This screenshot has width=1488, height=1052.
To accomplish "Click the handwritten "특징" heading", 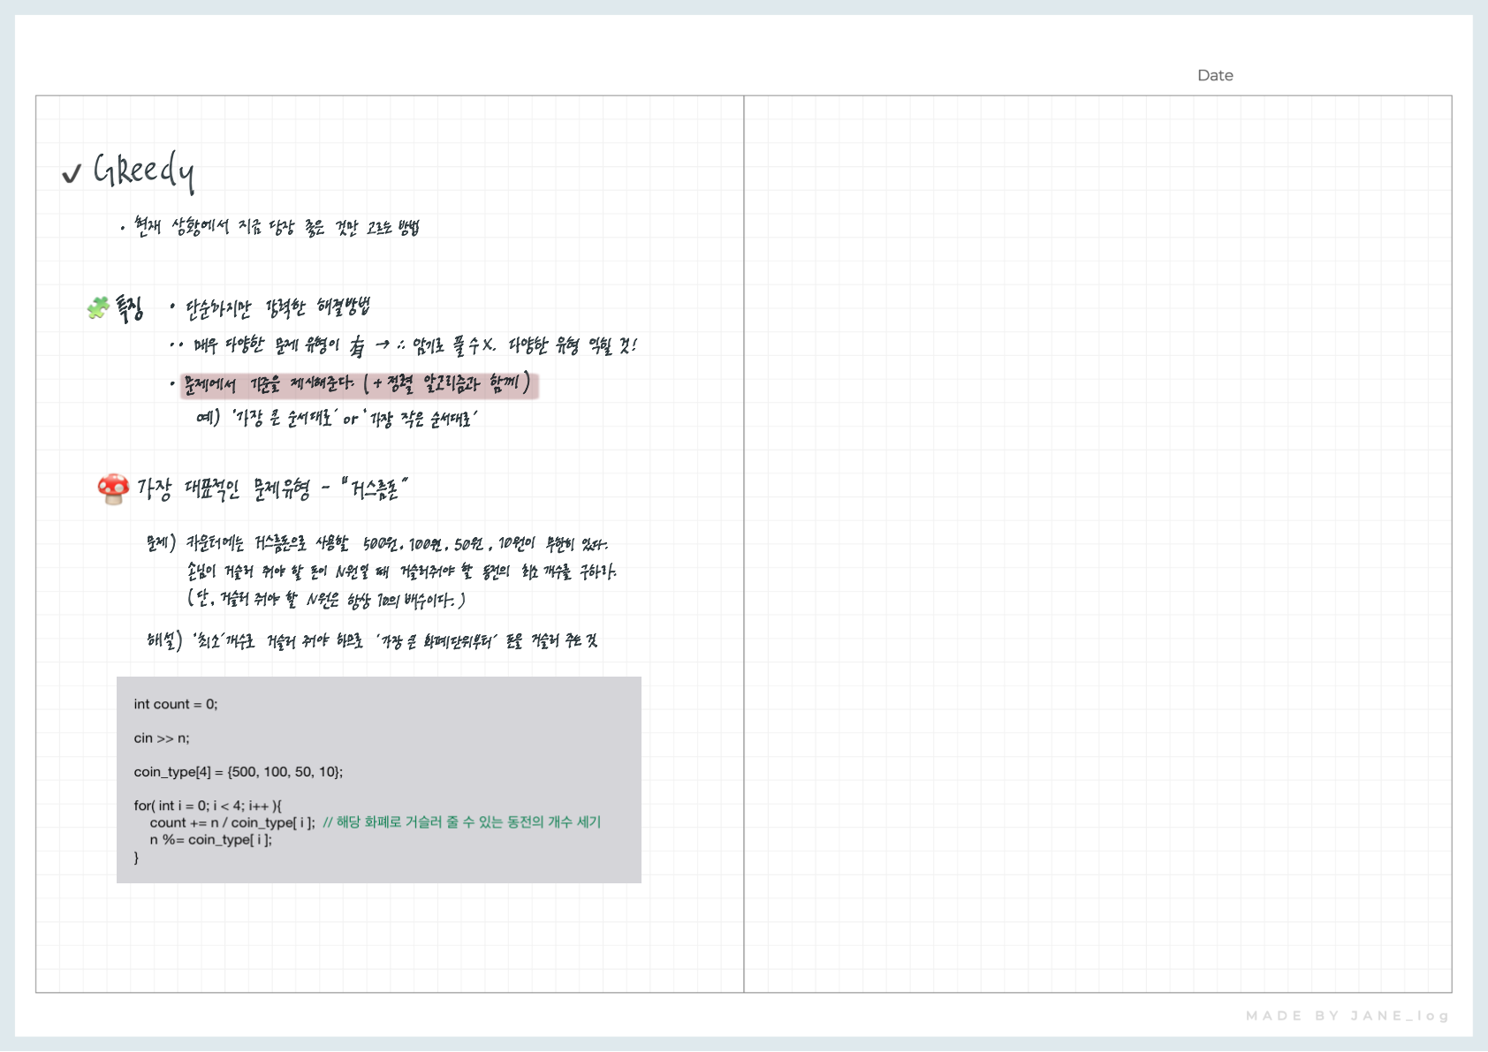I will pyautogui.click(x=129, y=308).
